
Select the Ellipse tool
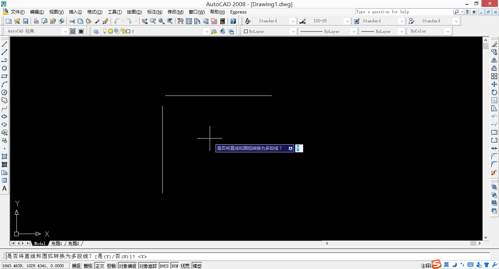pyautogui.click(x=4, y=116)
